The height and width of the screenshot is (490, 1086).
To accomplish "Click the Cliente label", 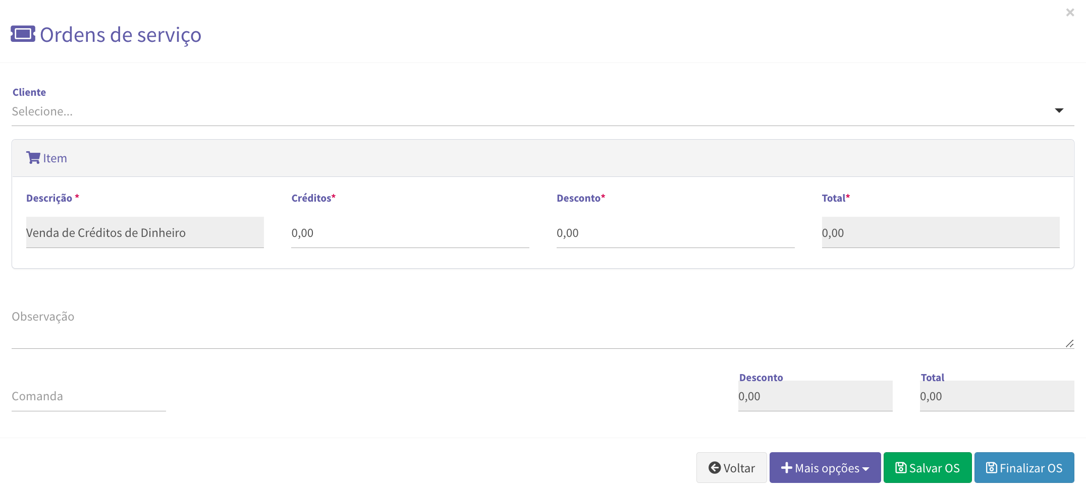I will click(x=29, y=92).
